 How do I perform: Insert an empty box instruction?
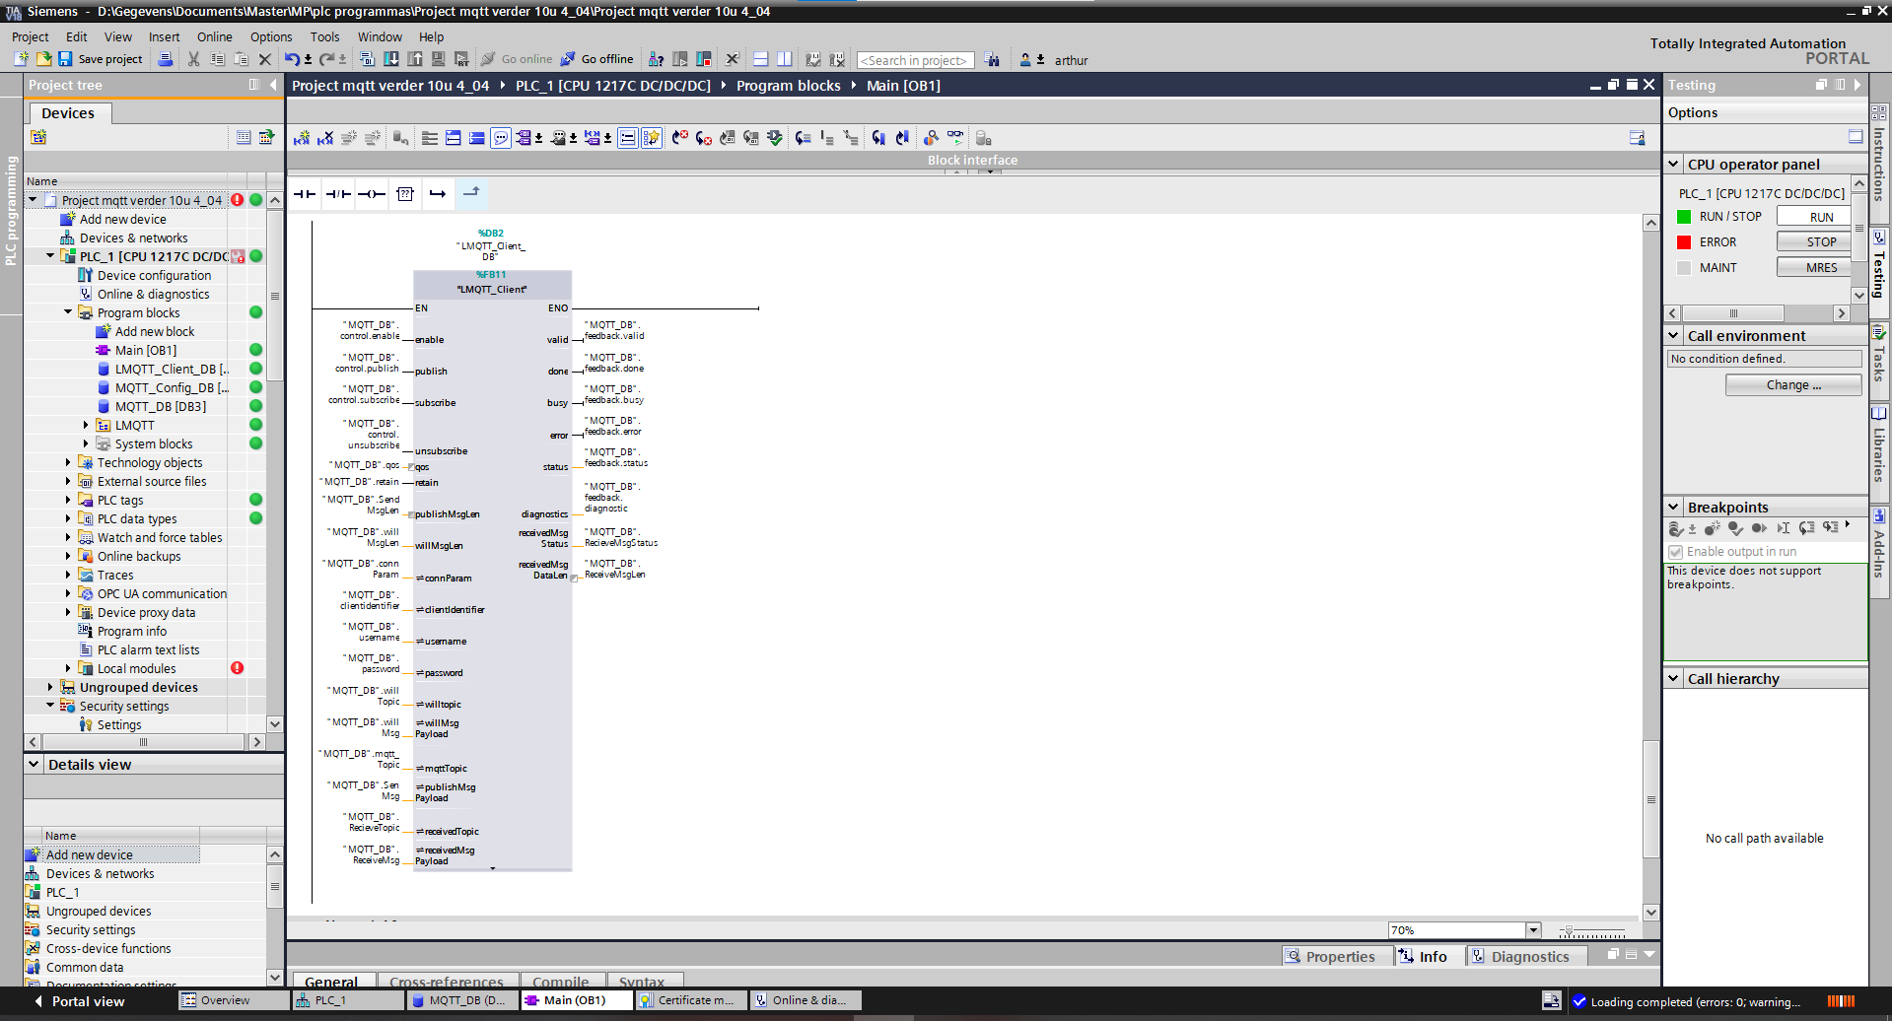pyautogui.click(x=405, y=194)
